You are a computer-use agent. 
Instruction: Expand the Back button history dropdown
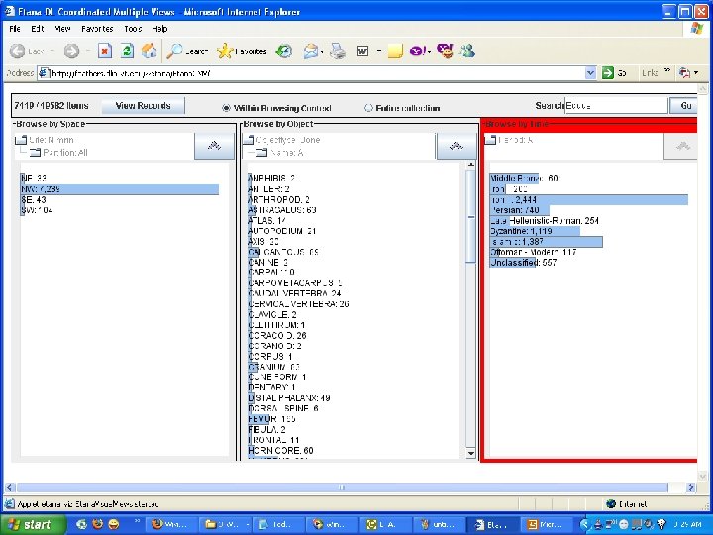[x=52, y=51]
